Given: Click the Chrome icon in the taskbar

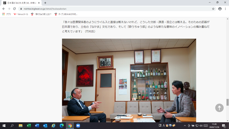Looking at the screenshot, I should pyautogui.click(x=70, y=126).
